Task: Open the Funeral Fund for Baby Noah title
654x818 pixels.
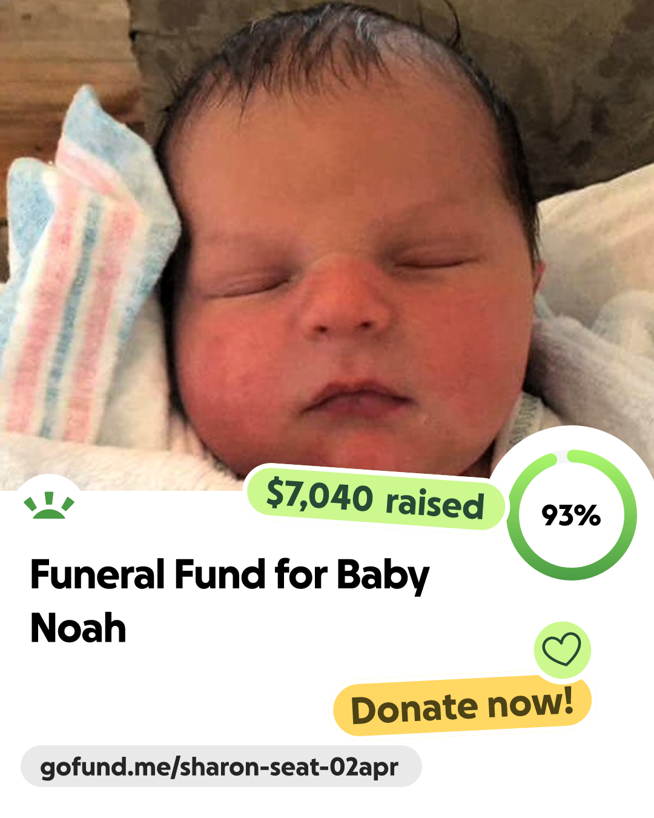Action: click(x=230, y=601)
